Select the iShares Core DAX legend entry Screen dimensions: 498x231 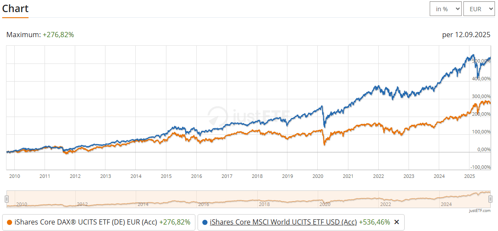(86, 222)
